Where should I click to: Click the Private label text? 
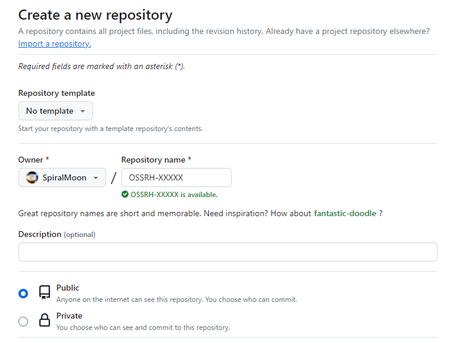click(69, 316)
